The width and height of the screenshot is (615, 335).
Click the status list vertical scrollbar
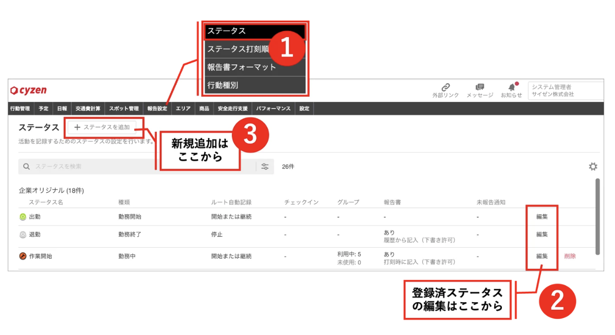(x=598, y=217)
